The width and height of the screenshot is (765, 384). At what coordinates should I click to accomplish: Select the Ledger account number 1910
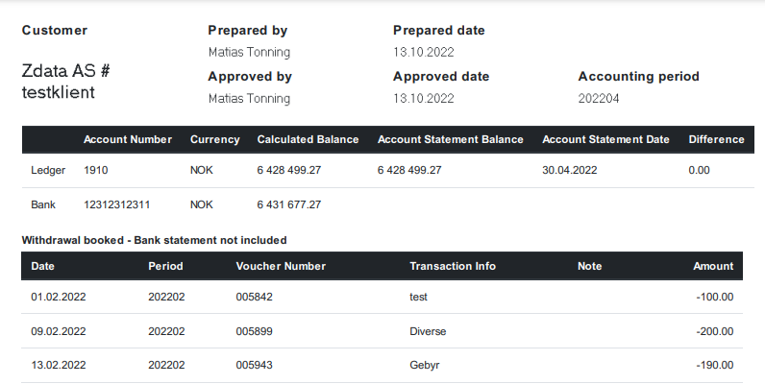click(97, 170)
